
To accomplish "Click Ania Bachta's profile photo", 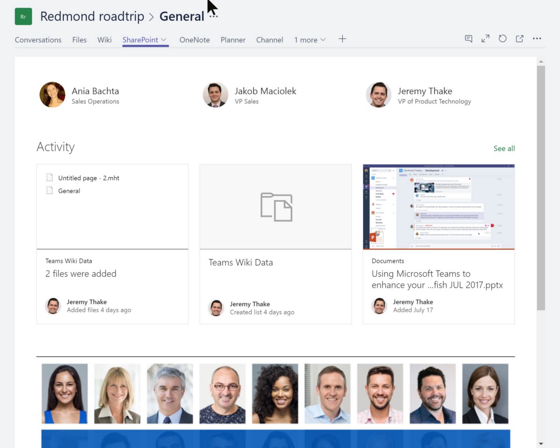I will 52,95.
